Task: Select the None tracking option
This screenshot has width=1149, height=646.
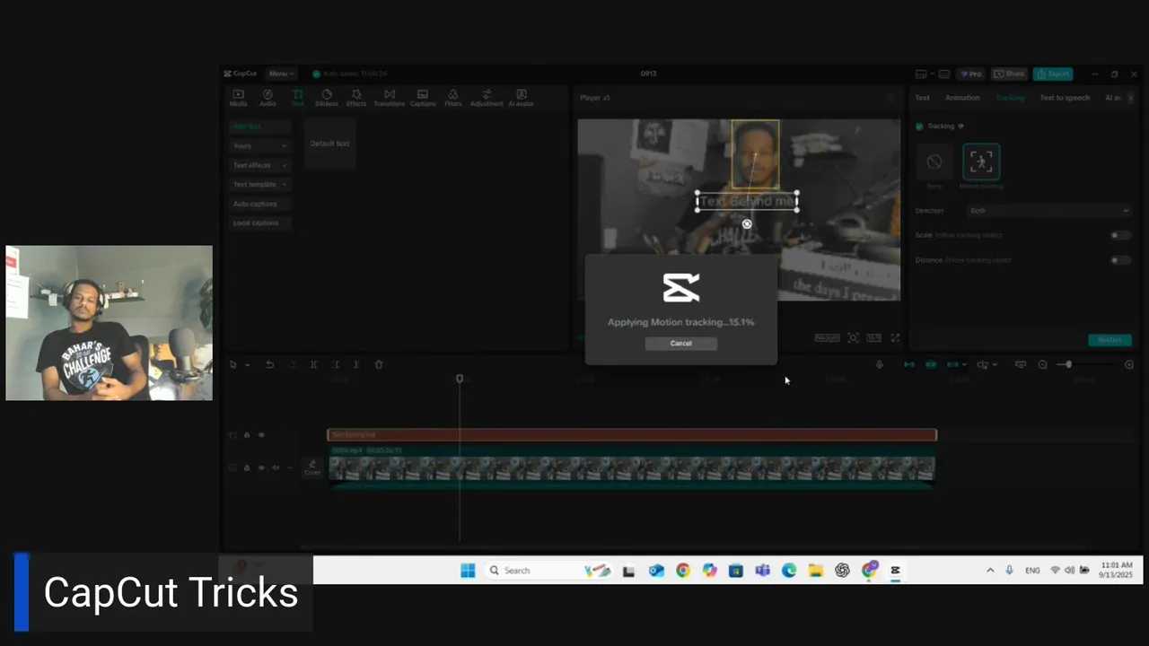Action: click(x=934, y=162)
